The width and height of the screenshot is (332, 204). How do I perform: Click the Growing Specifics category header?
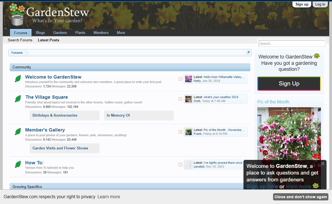(x=127, y=186)
